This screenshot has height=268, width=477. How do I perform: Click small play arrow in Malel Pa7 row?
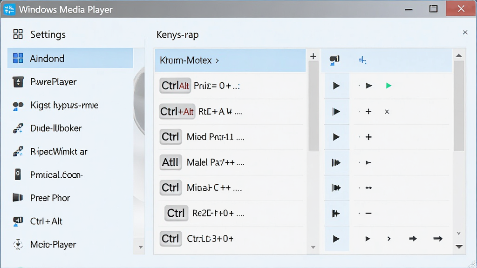click(368, 162)
